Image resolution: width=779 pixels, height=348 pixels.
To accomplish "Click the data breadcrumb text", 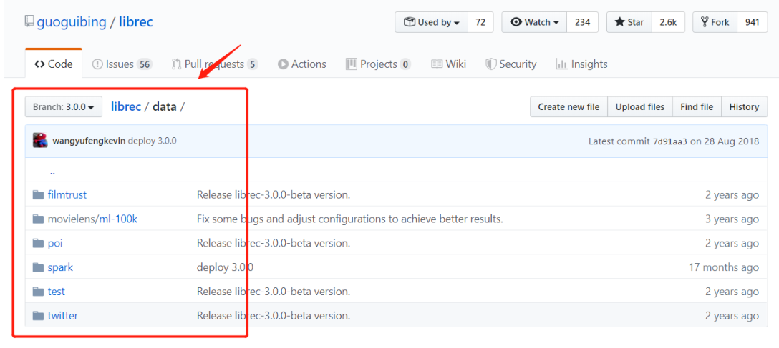I will pyautogui.click(x=165, y=106).
